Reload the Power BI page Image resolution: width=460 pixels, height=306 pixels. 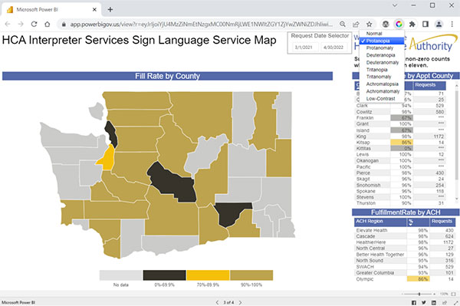click(x=34, y=25)
